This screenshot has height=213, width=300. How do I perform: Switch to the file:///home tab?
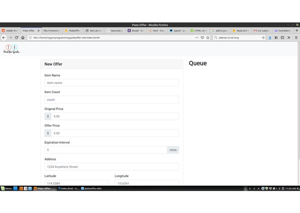(x=52, y=31)
